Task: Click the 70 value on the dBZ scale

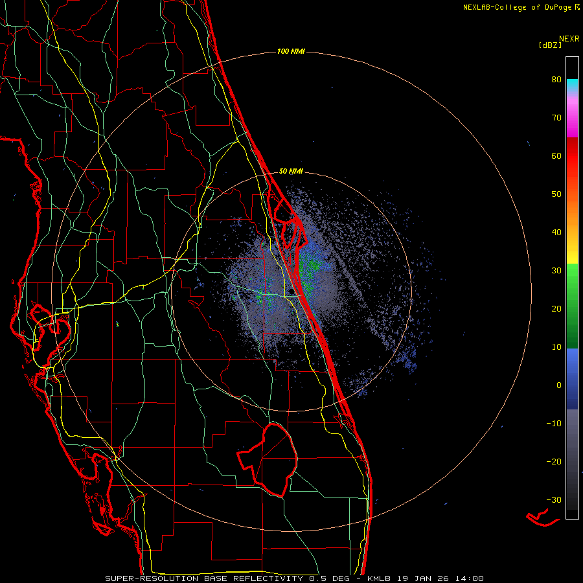Action: 556,118
